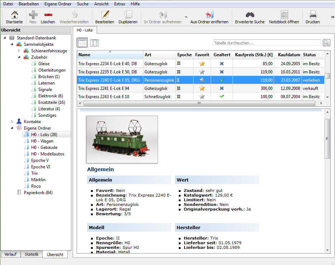Image resolution: width=335 pixels, height=265 pixels.
Task: Open the H0 - Wagen folder
Action: click(x=42, y=141)
